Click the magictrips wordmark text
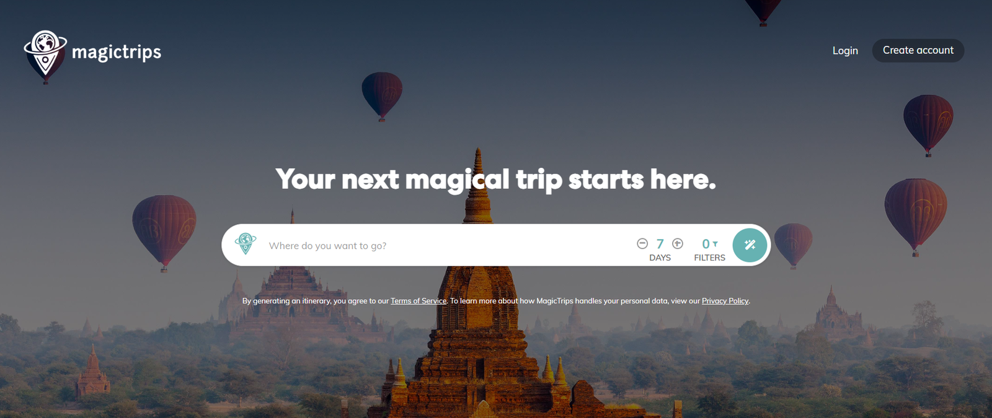Viewport: 992px width, 418px height. coord(117,53)
